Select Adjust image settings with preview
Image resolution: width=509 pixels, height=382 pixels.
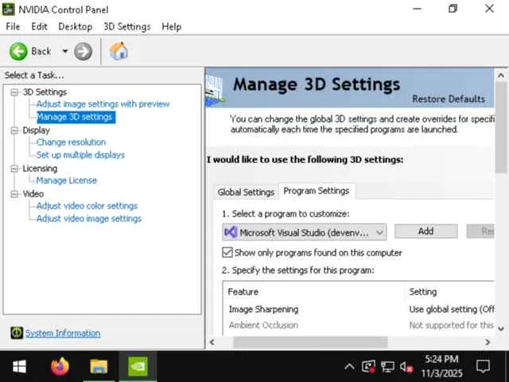click(x=103, y=104)
